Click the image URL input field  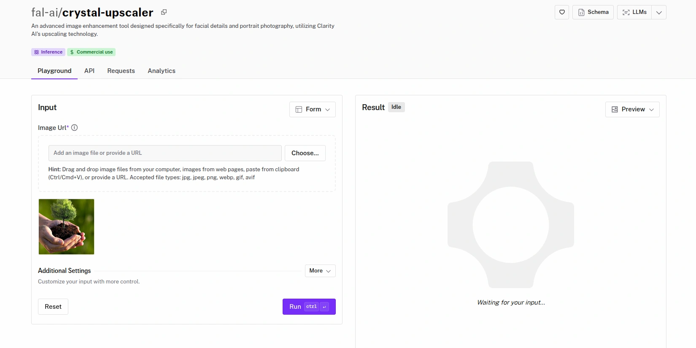pyautogui.click(x=165, y=153)
